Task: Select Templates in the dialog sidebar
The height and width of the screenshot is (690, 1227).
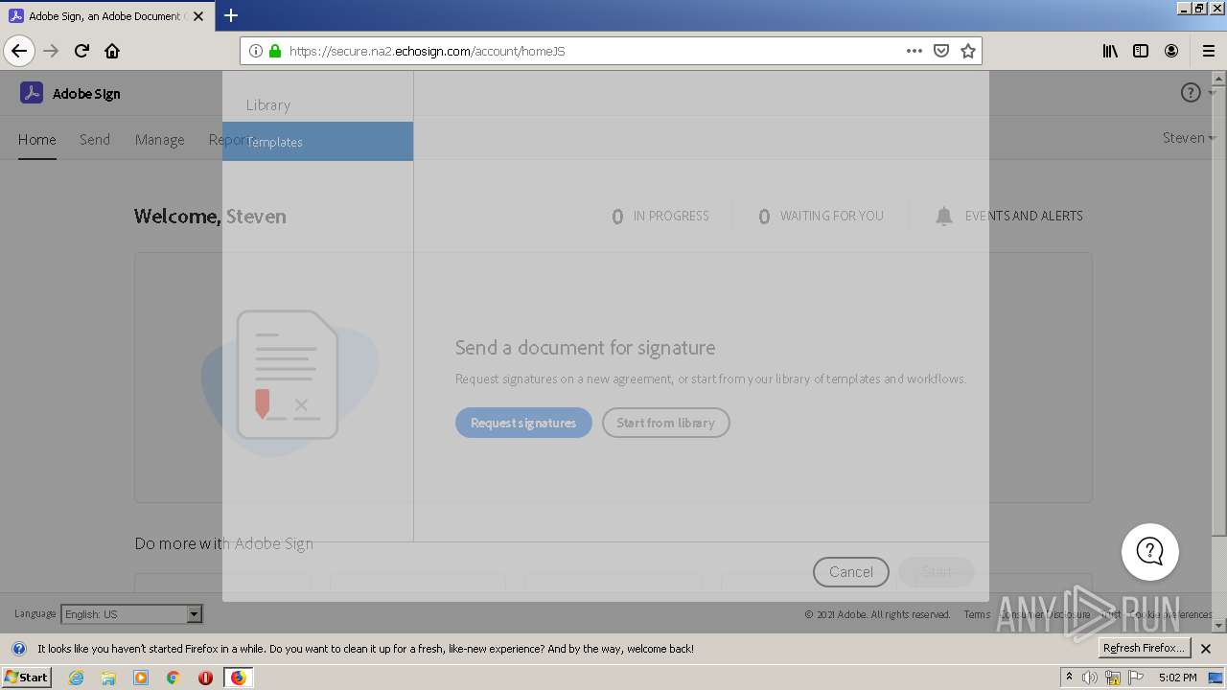Action: click(x=318, y=141)
